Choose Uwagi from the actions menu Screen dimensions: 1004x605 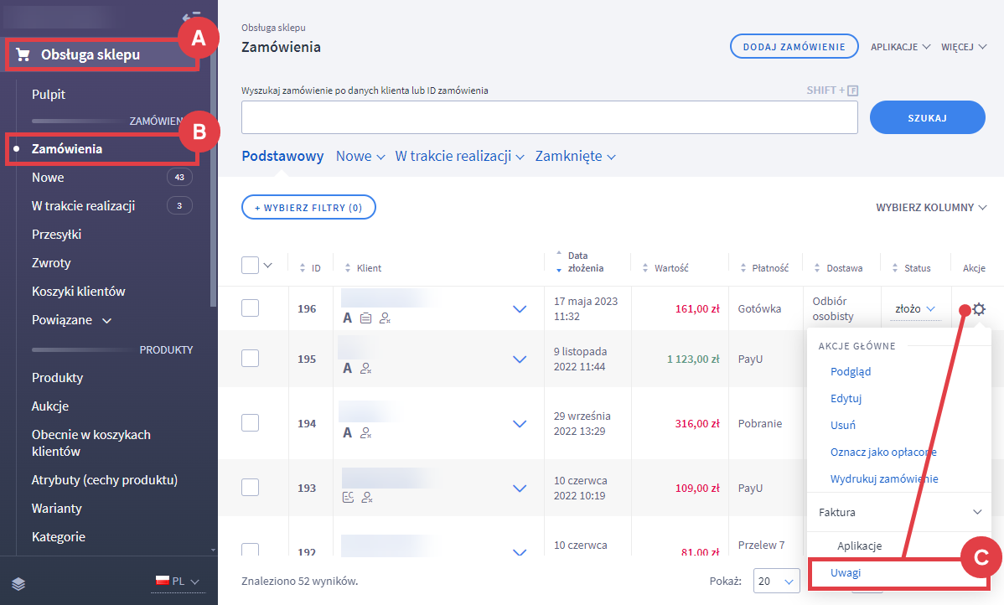click(x=846, y=572)
